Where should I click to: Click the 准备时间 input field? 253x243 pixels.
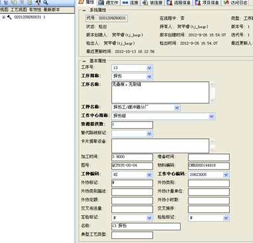[209, 157]
